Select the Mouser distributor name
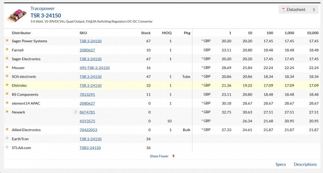 [x=18, y=68]
